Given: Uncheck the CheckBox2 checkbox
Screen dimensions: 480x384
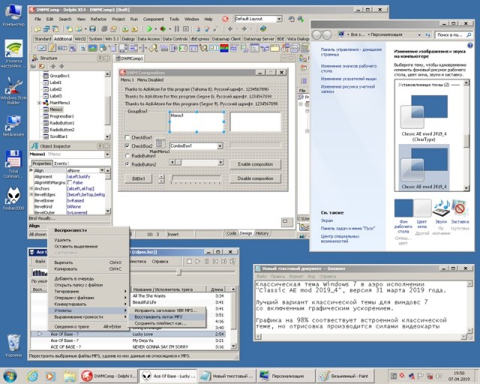Looking at the screenshot, I should tap(127, 146).
